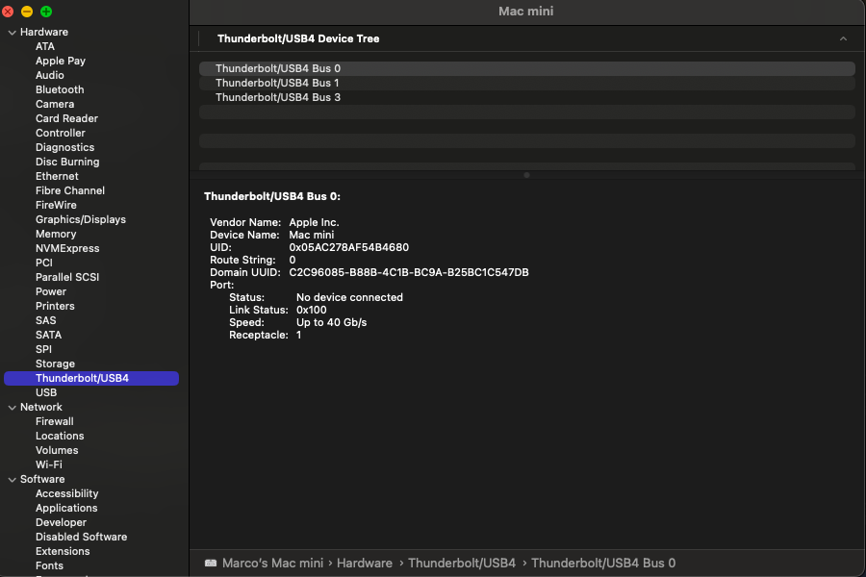The width and height of the screenshot is (866, 577).
Task: Select USB in the sidebar
Action: click(46, 392)
